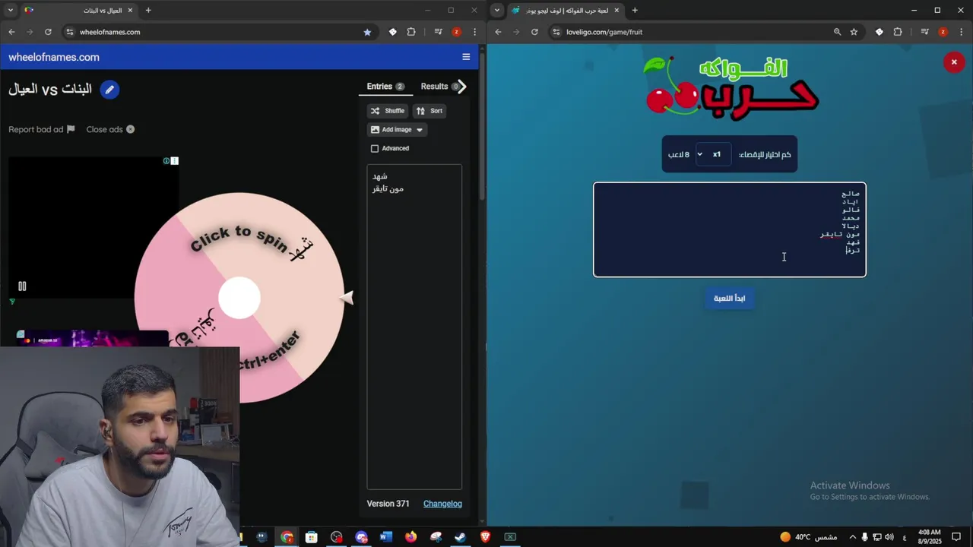Open the notification center
This screenshot has height=547, width=973.
[956, 537]
